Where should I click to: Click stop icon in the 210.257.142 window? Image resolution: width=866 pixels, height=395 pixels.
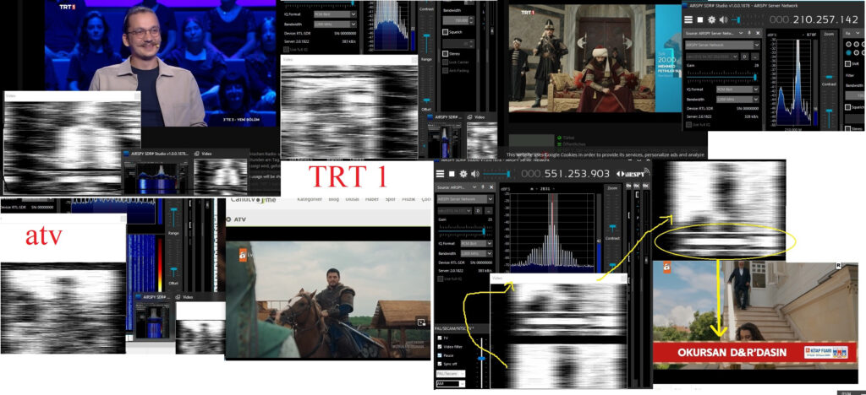point(700,19)
